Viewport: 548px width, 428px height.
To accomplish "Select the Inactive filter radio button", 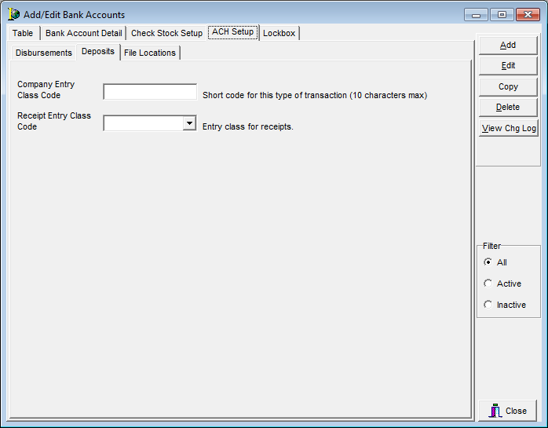I will (488, 305).
